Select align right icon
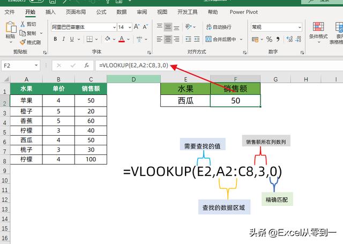The image size is (343, 244). (x=176, y=39)
